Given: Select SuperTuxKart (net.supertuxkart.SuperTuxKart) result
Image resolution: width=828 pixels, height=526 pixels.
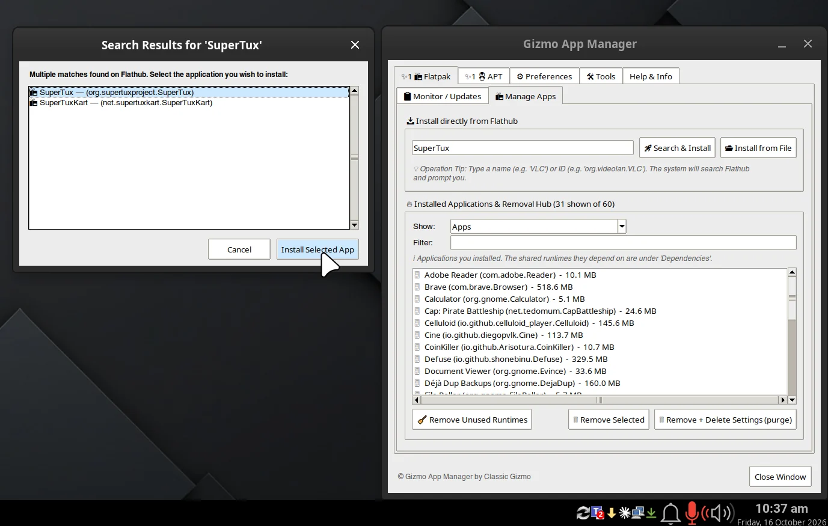Looking at the screenshot, I should [x=189, y=103].
